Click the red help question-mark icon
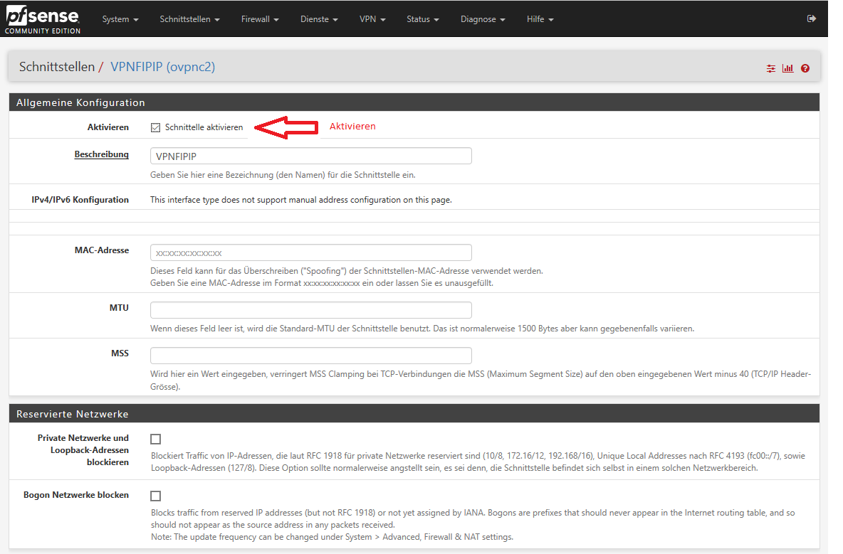Image resolution: width=843 pixels, height=554 pixels. [x=805, y=68]
